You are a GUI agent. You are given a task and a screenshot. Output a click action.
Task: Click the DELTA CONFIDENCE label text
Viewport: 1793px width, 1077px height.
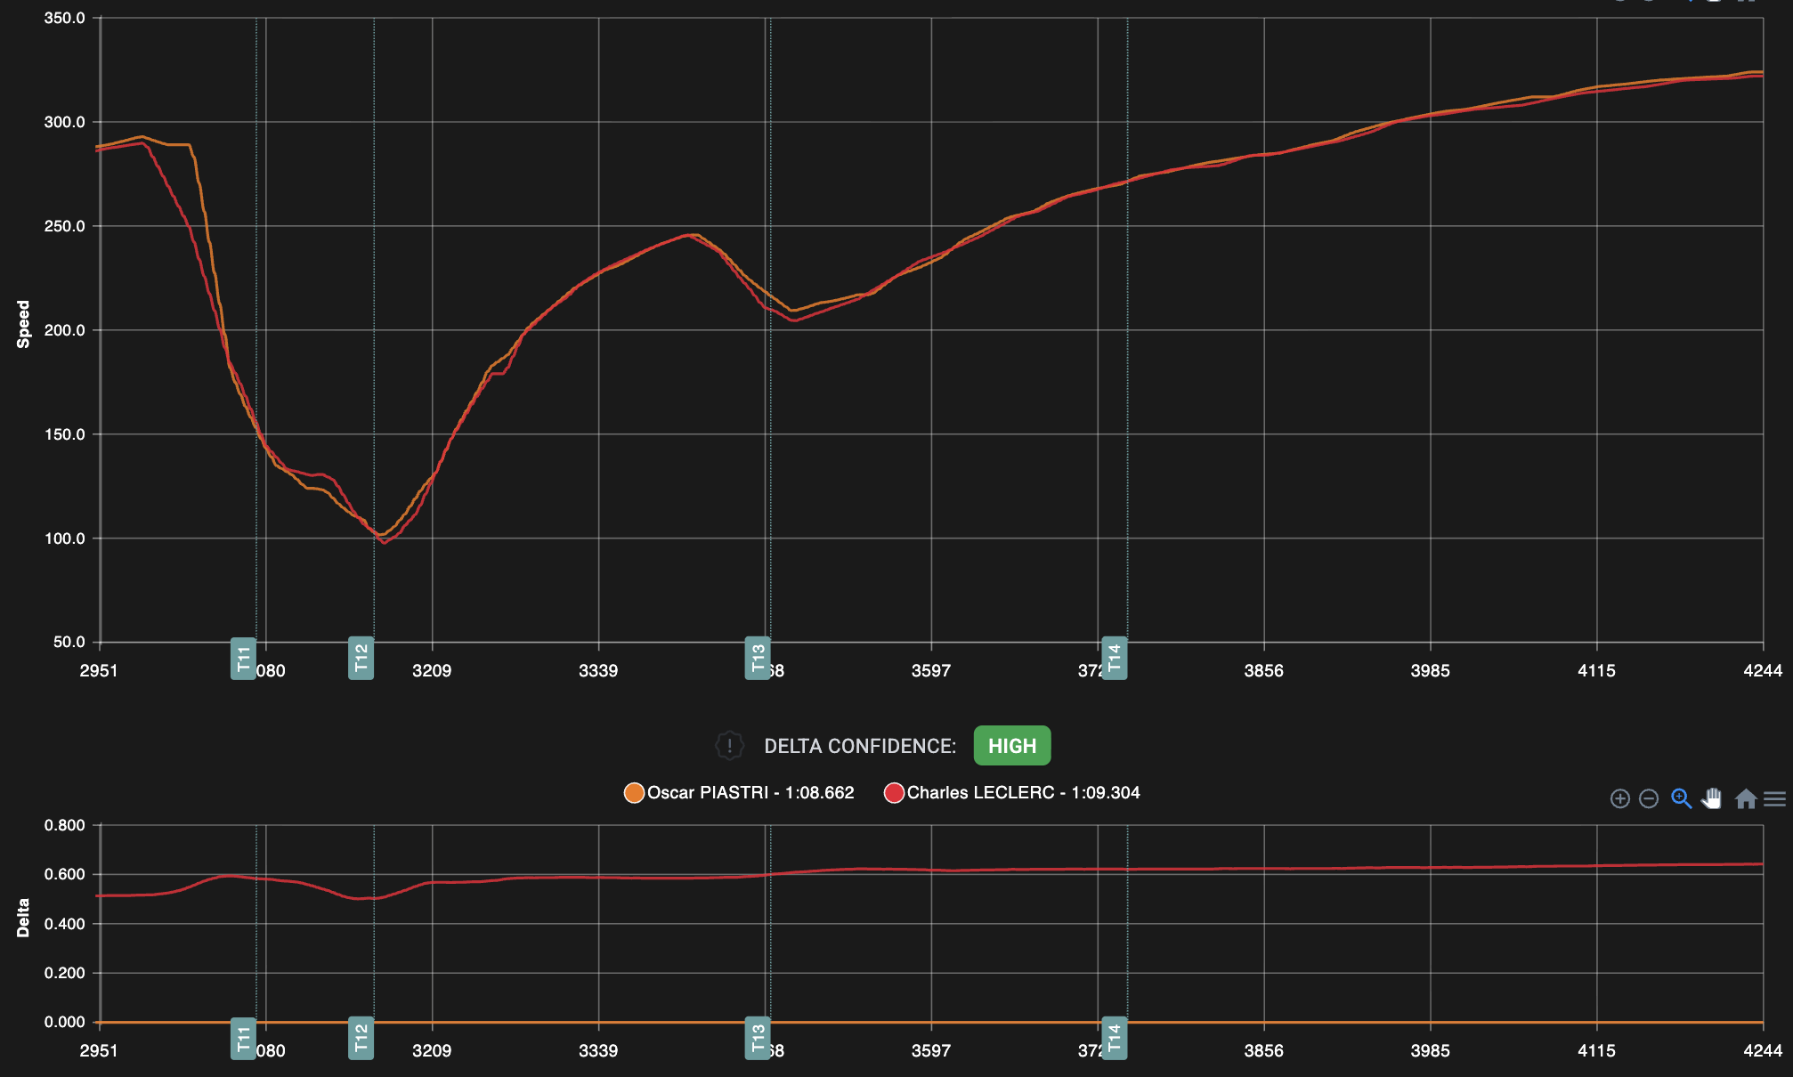(x=860, y=746)
